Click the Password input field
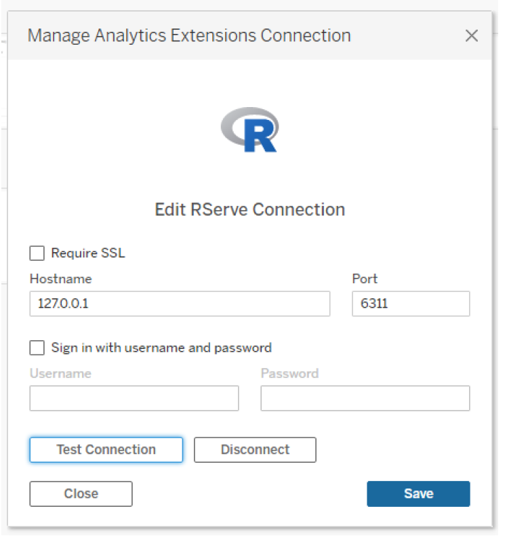This screenshot has width=507, height=536. [365, 398]
